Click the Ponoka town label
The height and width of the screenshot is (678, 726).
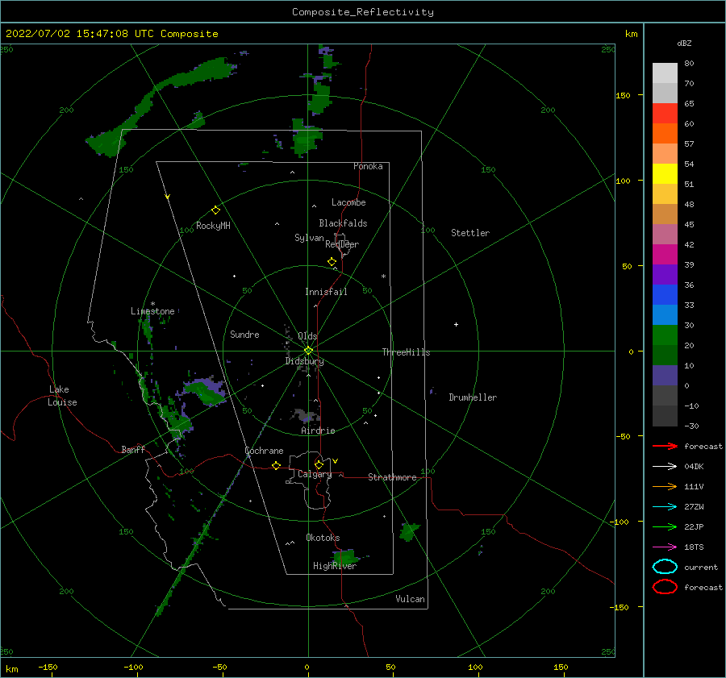click(368, 166)
